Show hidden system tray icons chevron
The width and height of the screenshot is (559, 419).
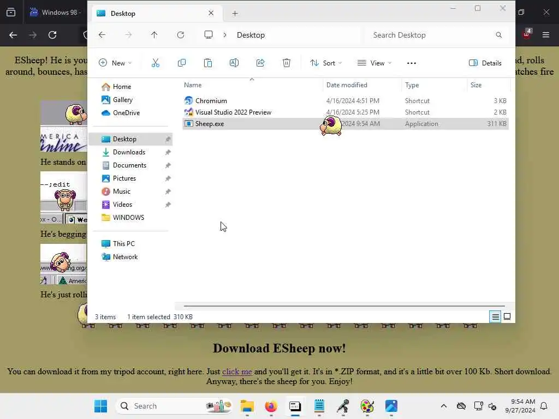coord(443,406)
